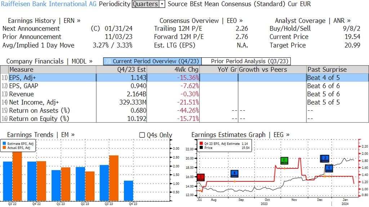
Task: Click the Target Price value 20.99
Action: 352,45
